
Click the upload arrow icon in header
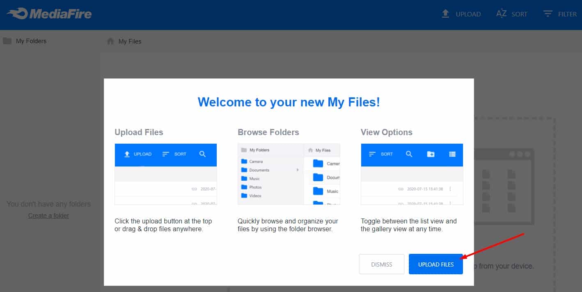click(445, 14)
